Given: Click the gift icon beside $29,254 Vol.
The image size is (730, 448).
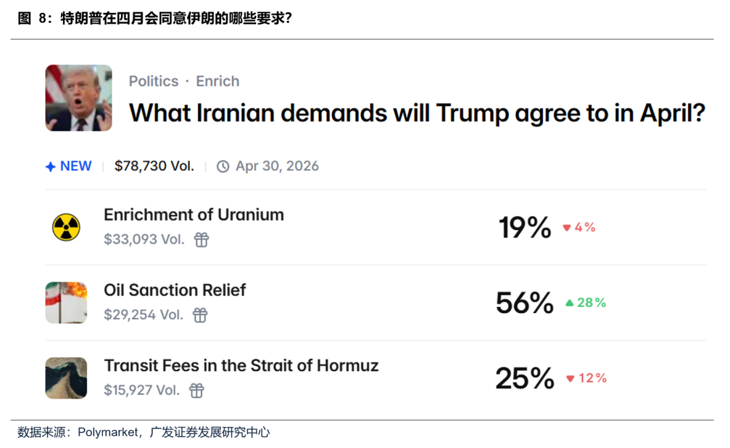Looking at the screenshot, I should tap(200, 315).
